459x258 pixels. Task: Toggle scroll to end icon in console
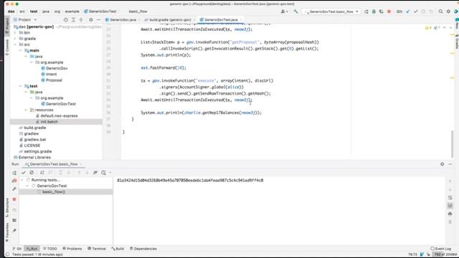click(x=450, y=206)
